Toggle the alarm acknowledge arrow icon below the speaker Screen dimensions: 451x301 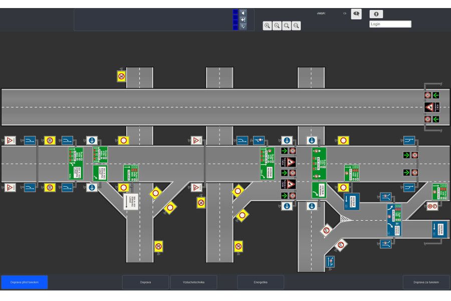243,20
